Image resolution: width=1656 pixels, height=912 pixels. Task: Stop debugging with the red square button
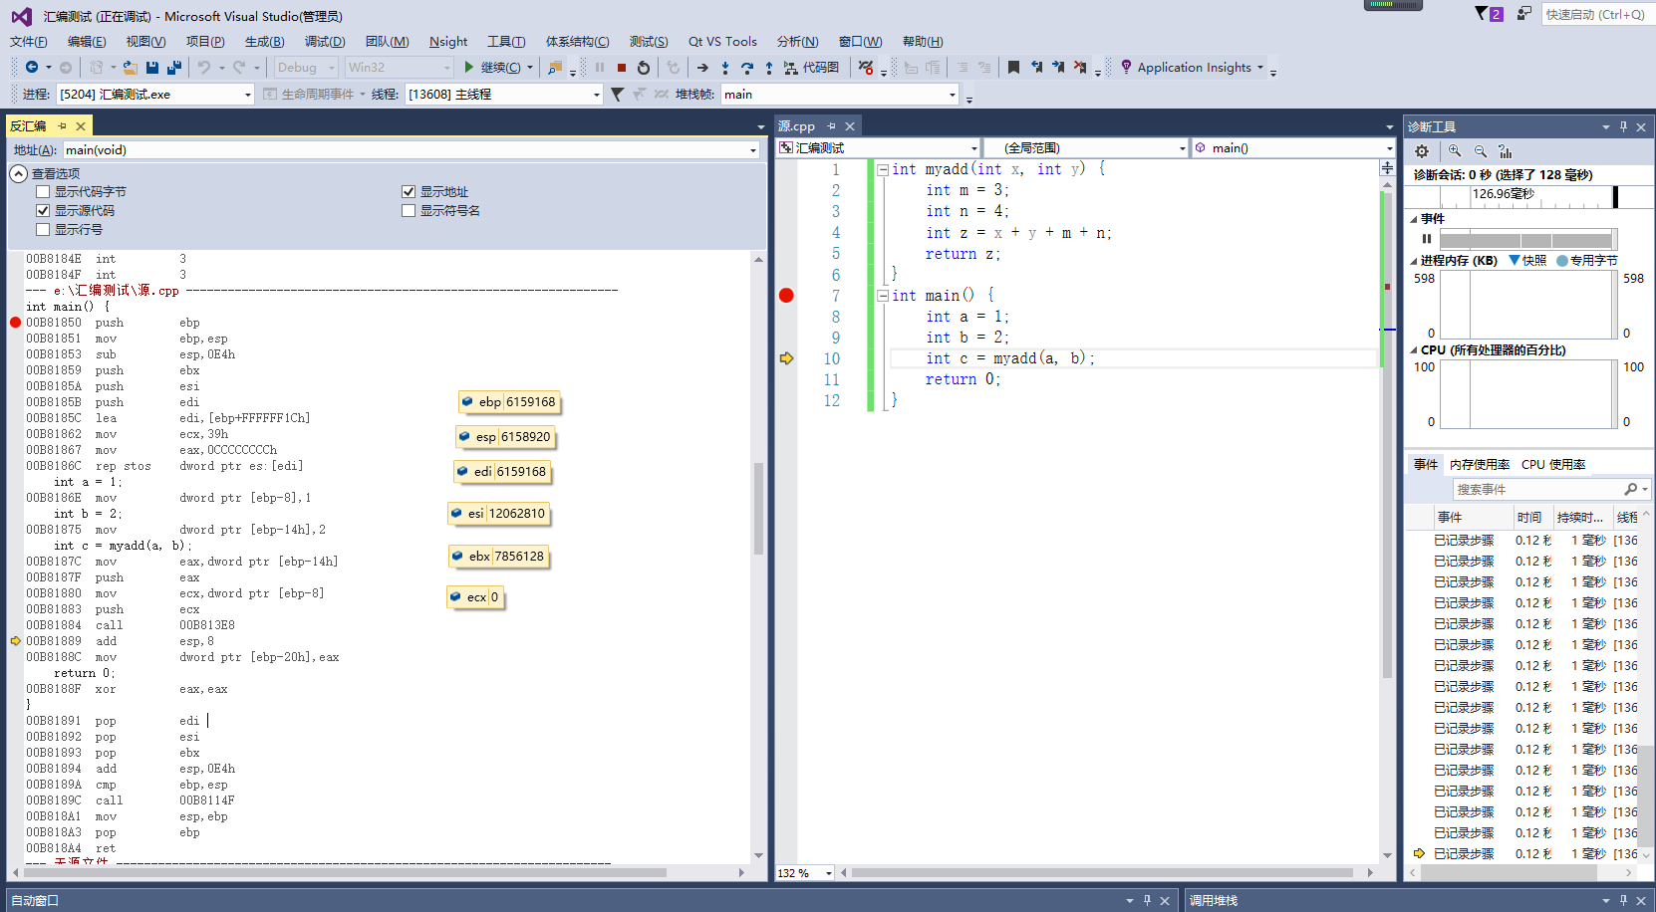(x=622, y=68)
